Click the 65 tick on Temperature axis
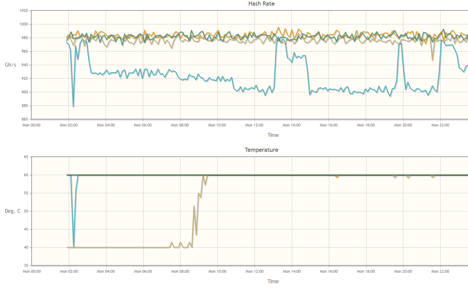 26,157
